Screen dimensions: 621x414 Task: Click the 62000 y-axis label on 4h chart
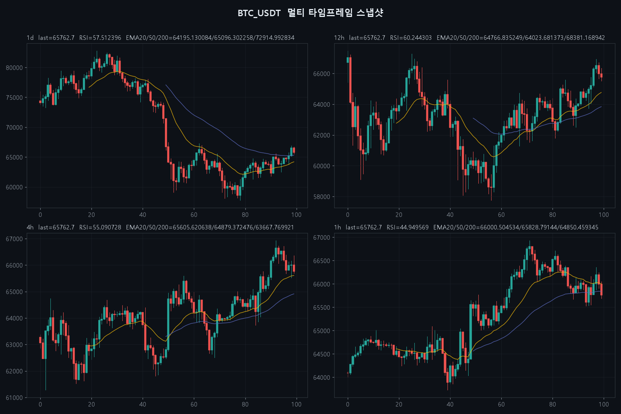pos(14,371)
